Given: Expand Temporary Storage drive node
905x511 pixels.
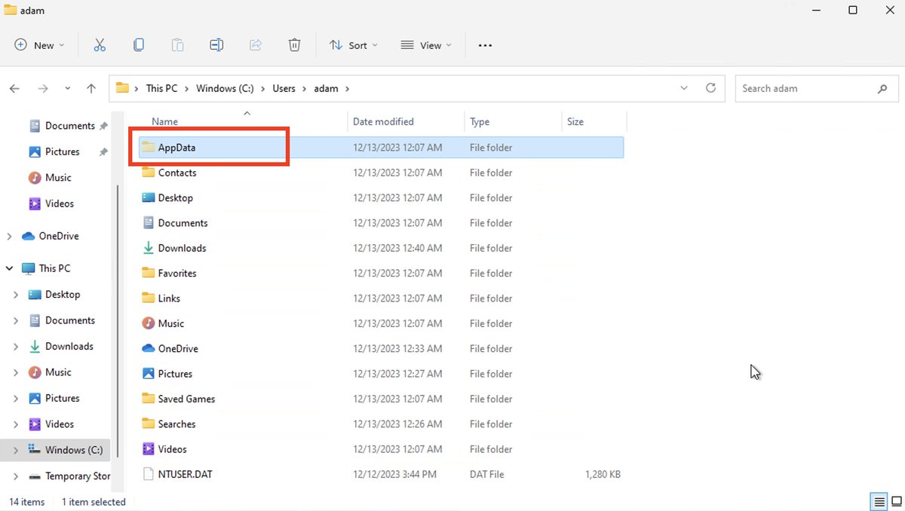Looking at the screenshot, I should click(x=16, y=476).
